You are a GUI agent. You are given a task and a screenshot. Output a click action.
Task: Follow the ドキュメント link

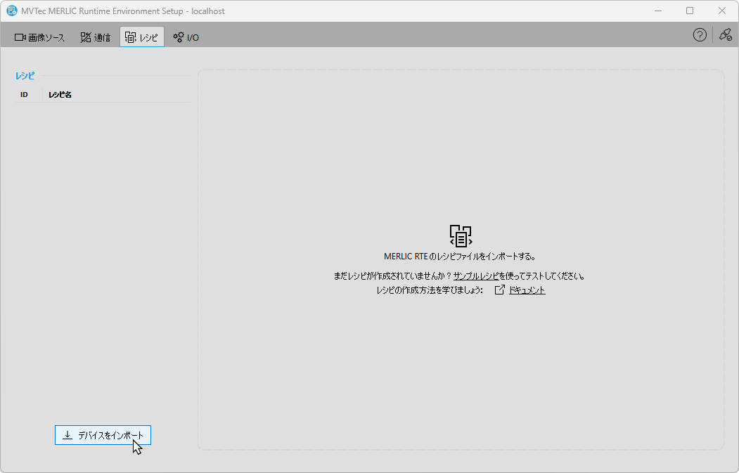click(x=527, y=290)
